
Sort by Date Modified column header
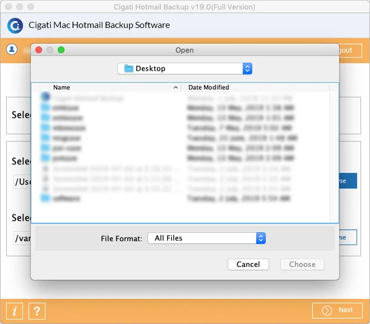[255, 87]
